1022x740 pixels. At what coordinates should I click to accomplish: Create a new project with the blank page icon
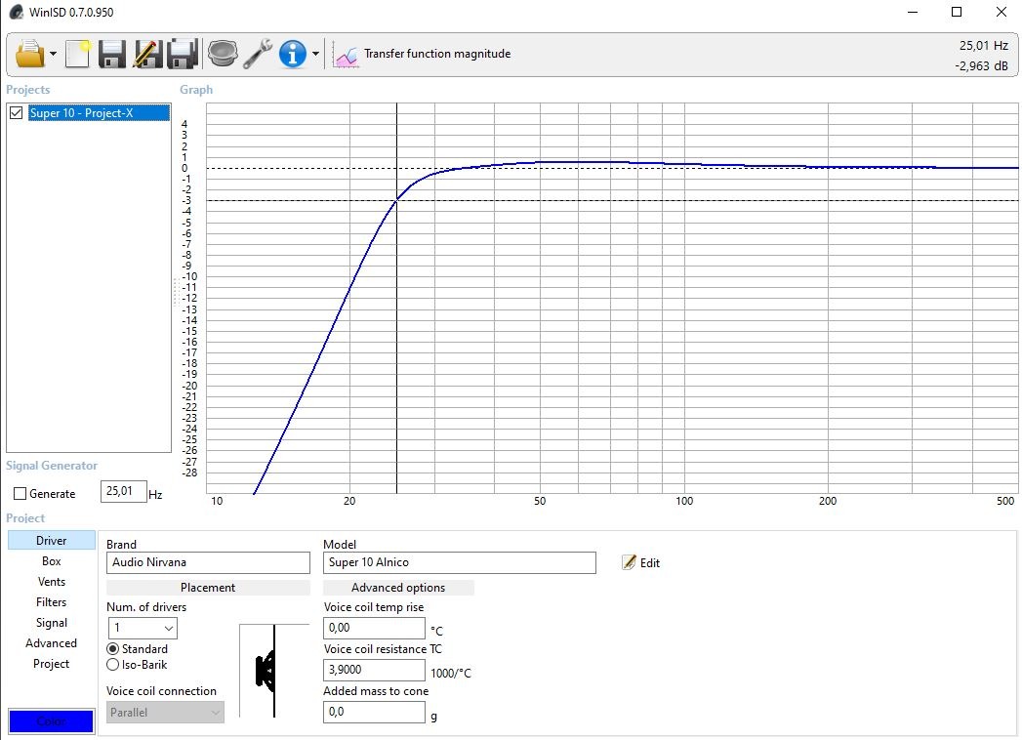[x=77, y=54]
